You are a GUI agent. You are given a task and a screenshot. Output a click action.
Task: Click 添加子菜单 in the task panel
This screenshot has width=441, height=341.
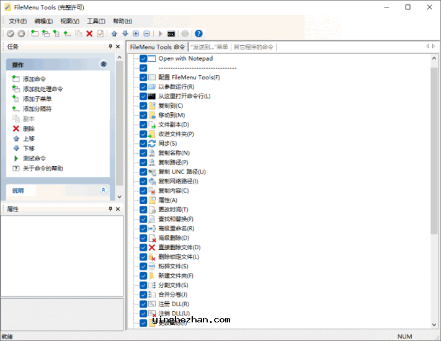[37, 99]
